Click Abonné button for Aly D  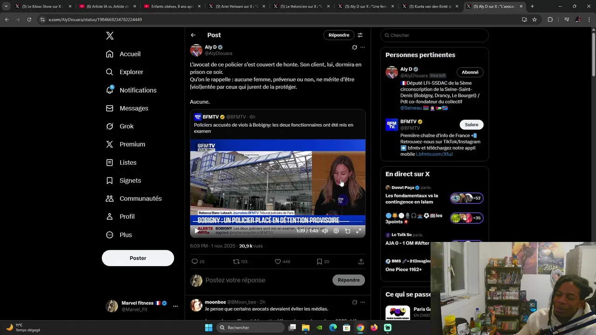coord(470,72)
